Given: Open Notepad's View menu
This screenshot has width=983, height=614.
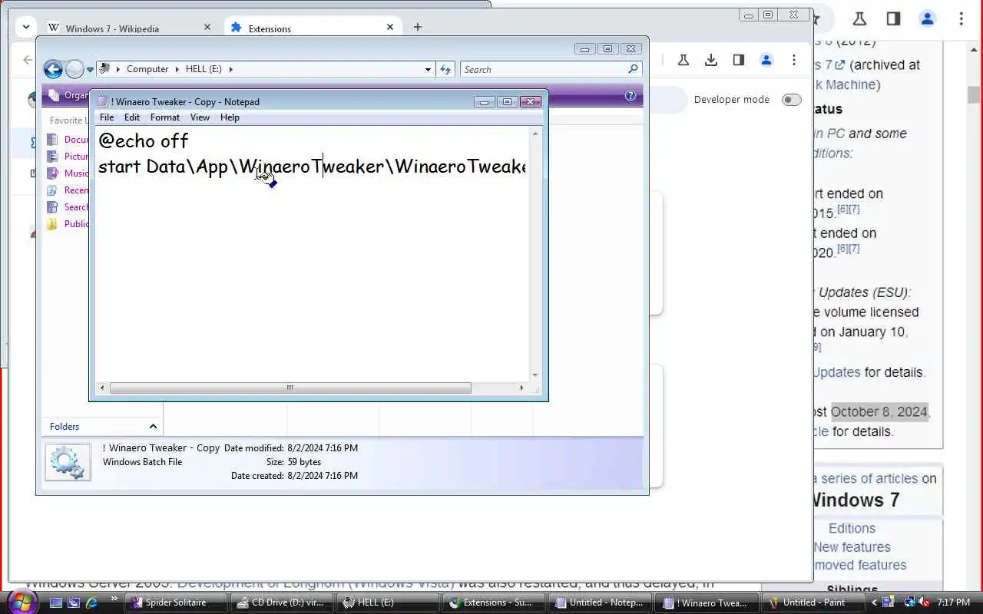Looking at the screenshot, I should [200, 117].
